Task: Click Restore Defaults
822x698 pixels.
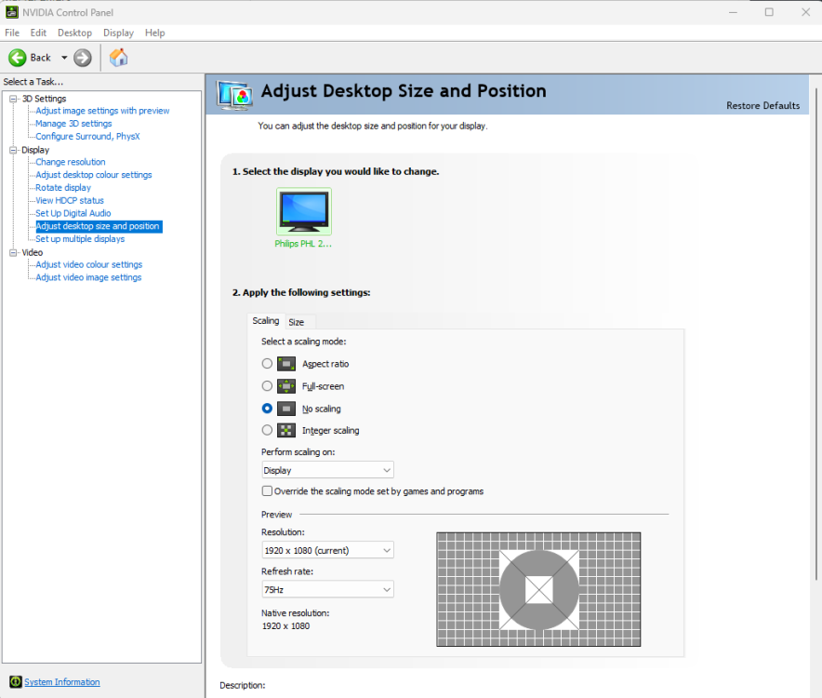Action: [762, 106]
